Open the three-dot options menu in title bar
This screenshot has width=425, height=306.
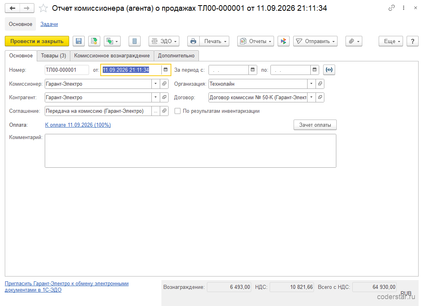[x=403, y=8]
